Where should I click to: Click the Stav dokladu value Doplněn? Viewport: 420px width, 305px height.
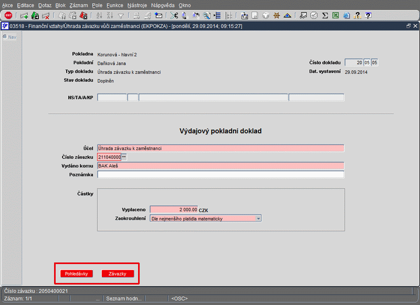(x=106, y=81)
